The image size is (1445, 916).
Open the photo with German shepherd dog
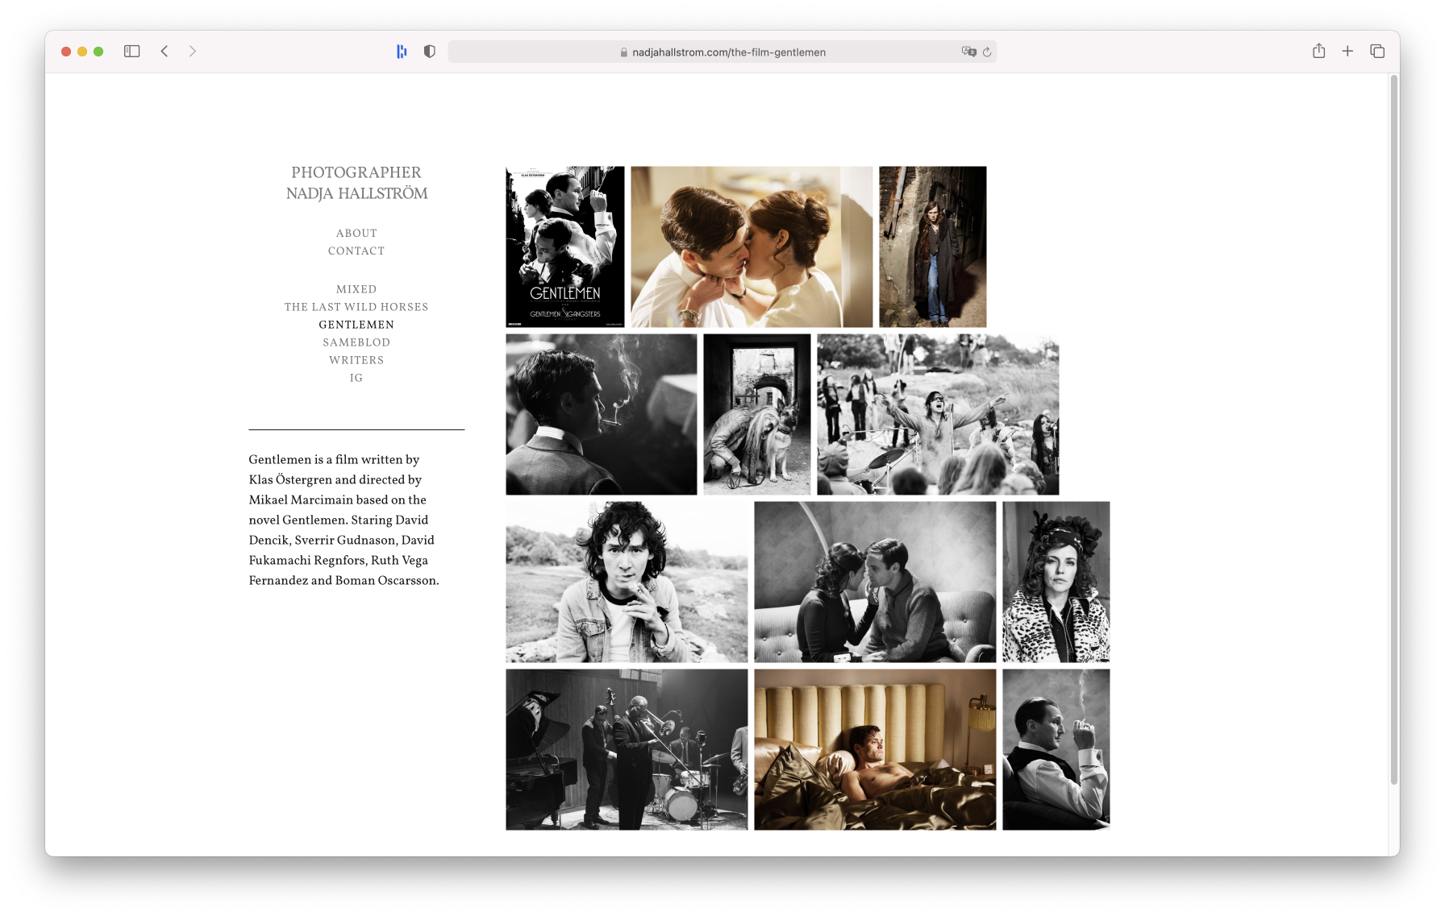pos(757,414)
